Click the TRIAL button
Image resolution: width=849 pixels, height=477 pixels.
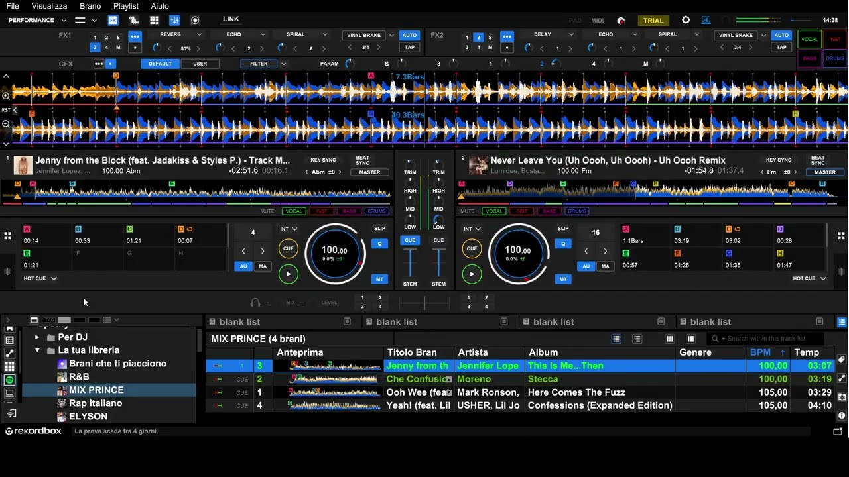(653, 21)
